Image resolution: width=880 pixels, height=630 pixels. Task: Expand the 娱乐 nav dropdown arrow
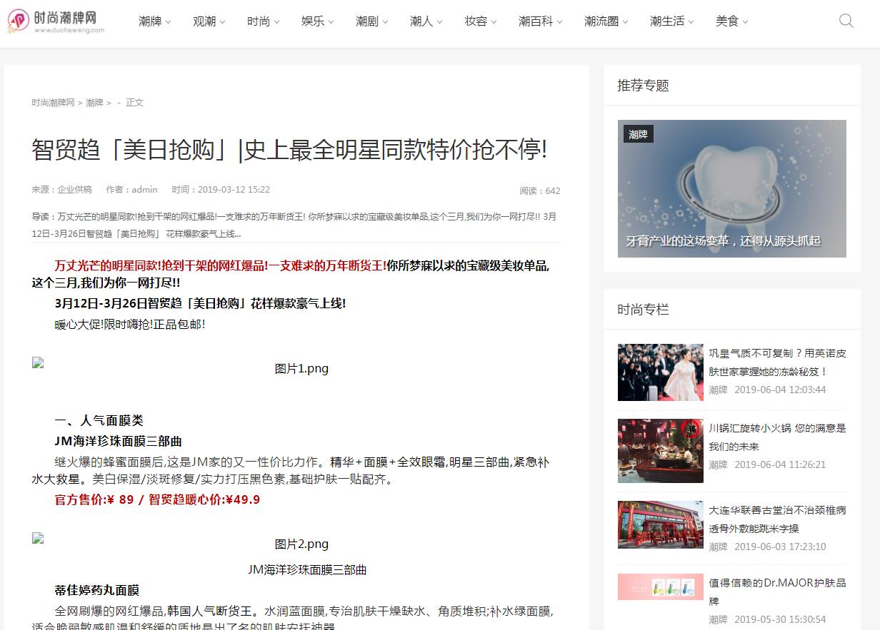pos(331,22)
